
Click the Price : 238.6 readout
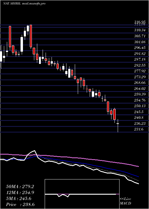(20, 205)
